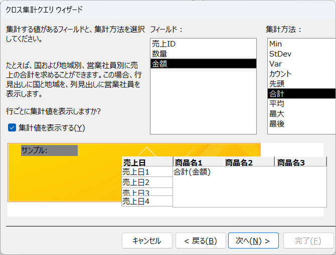336x255 pixels.
Task: Click the キャンセル button
Action: click(x=147, y=240)
